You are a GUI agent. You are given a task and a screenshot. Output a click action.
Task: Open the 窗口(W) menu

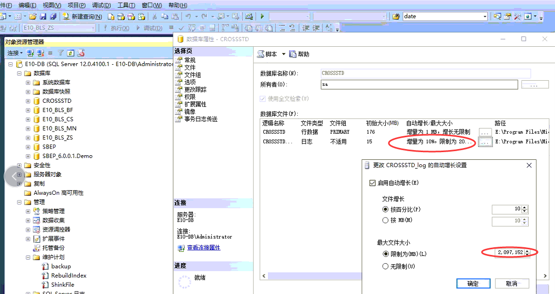[151, 5]
